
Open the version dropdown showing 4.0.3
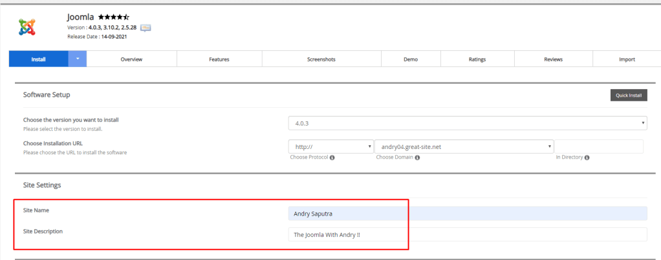[x=468, y=122]
